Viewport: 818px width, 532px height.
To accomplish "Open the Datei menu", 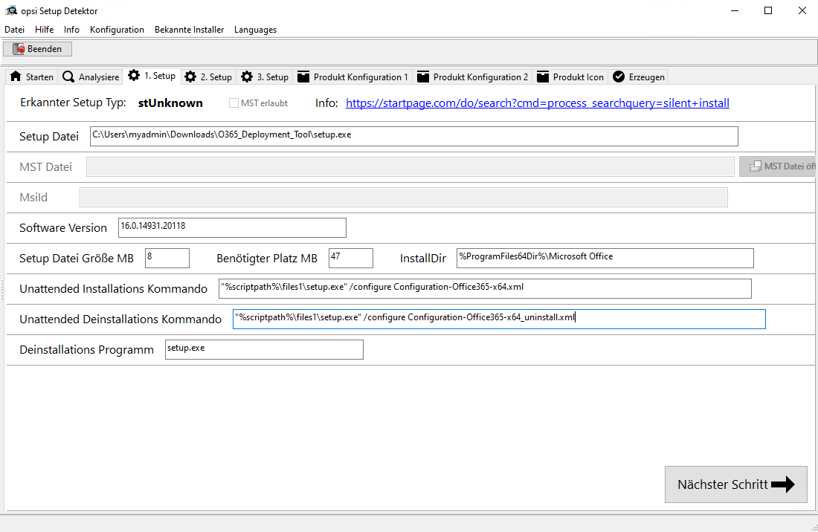I will point(15,30).
